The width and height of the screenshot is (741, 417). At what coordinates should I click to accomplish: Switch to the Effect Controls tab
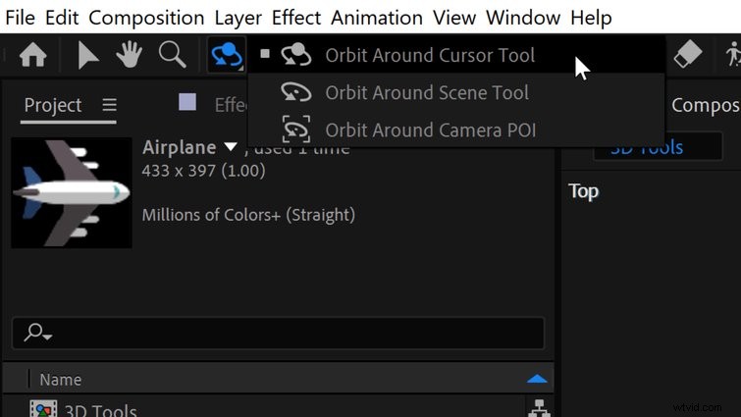[231, 105]
